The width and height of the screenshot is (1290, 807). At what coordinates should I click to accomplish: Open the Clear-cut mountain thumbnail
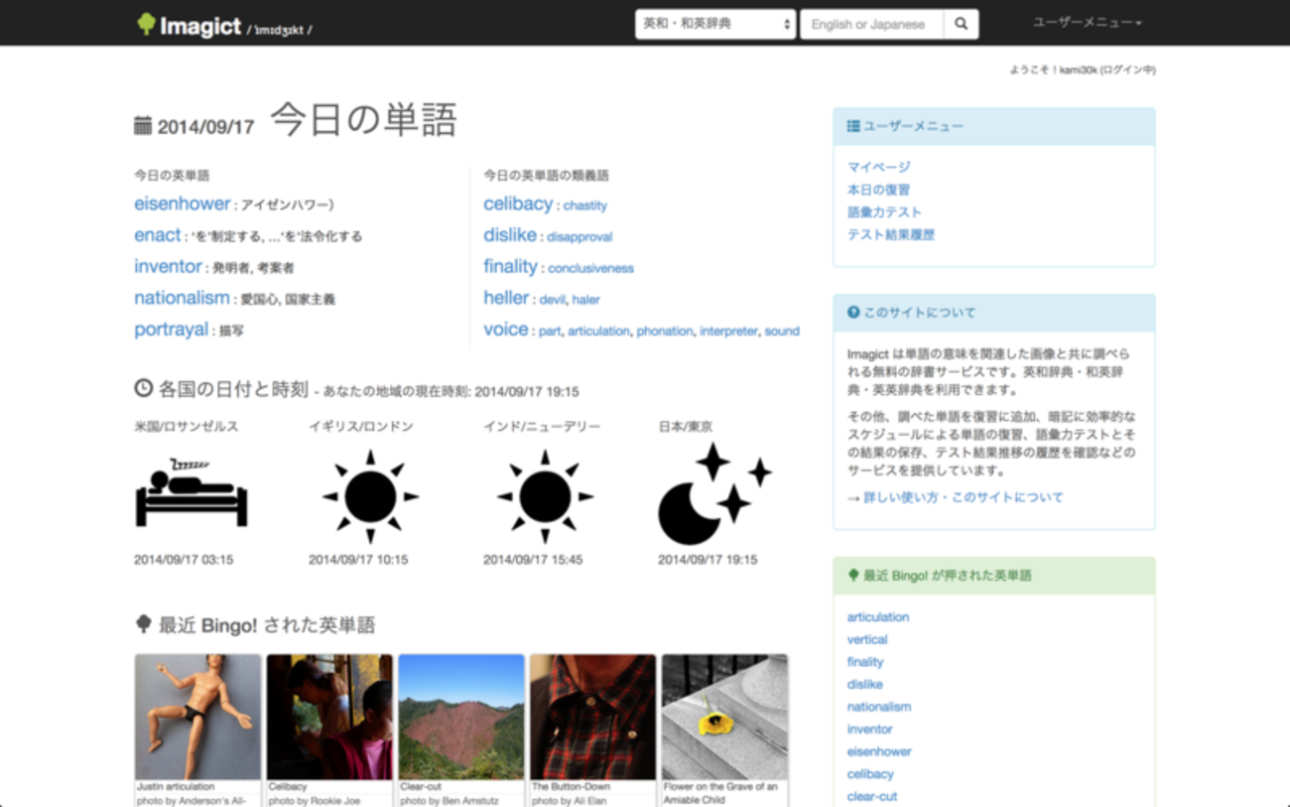(461, 717)
